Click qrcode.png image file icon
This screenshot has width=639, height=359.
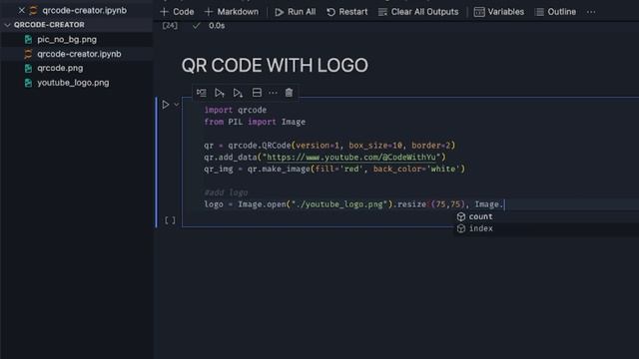click(x=28, y=68)
